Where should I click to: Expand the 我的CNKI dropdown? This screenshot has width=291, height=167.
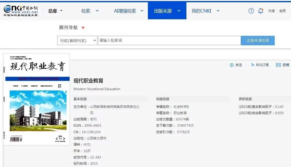pyautogui.click(x=205, y=11)
